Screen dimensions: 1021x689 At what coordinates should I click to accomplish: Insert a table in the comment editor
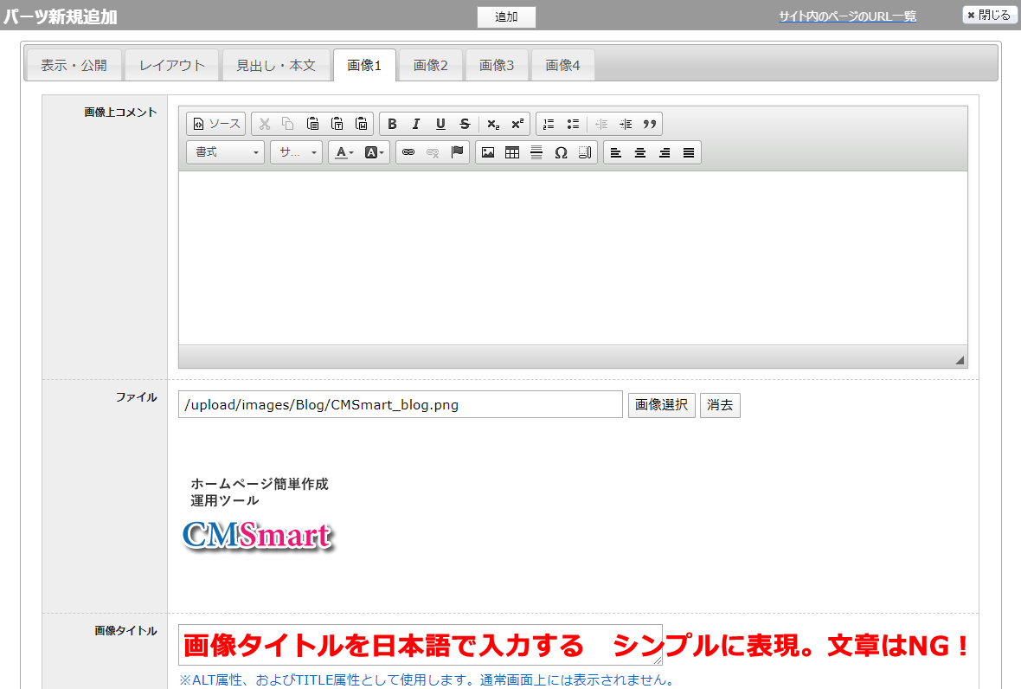coord(512,152)
